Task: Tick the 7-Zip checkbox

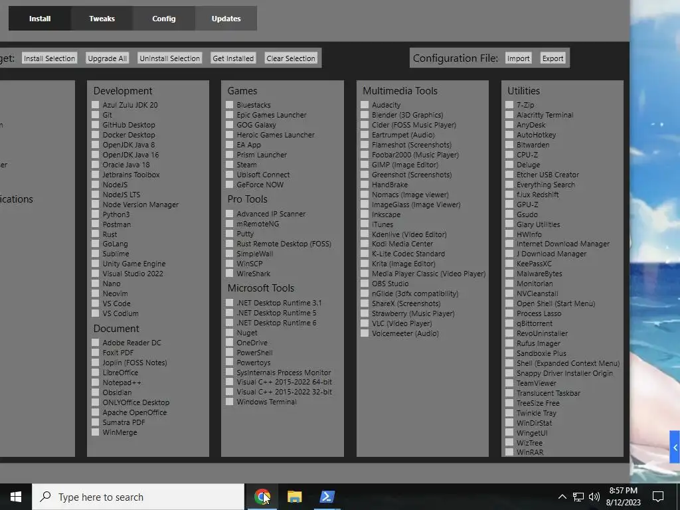Action: (x=509, y=104)
